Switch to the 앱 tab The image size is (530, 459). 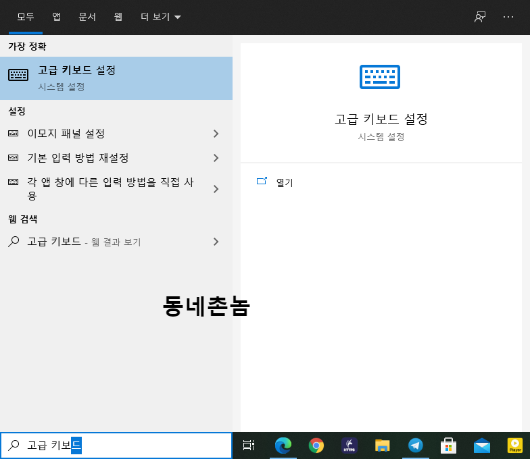click(56, 16)
